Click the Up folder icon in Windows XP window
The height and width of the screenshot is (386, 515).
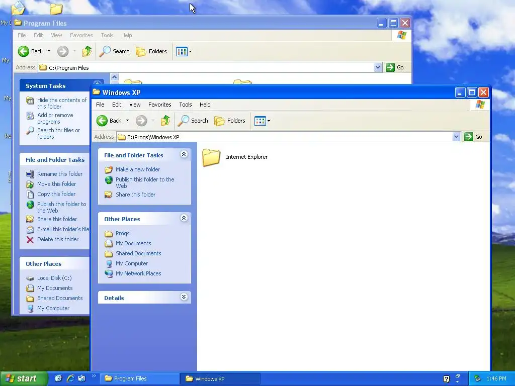(x=165, y=121)
